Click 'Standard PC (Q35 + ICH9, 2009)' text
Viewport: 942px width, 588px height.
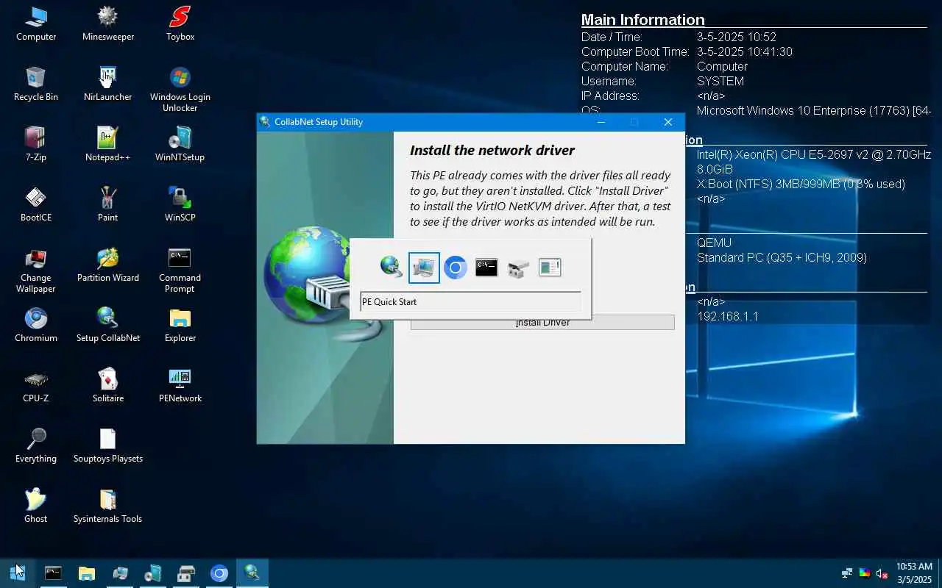(x=782, y=257)
